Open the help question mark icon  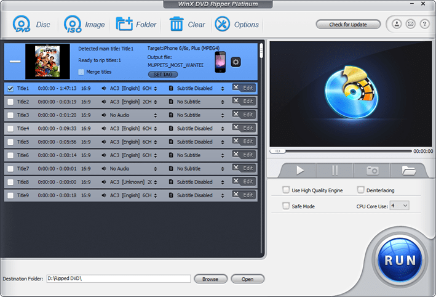pos(424,24)
